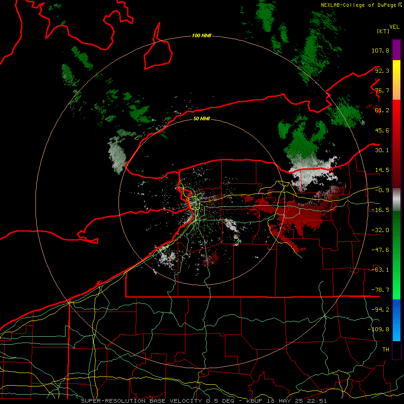The height and width of the screenshot is (404, 404).
Task: Click the yellow segment of velocity color bar
Action: point(396,80)
